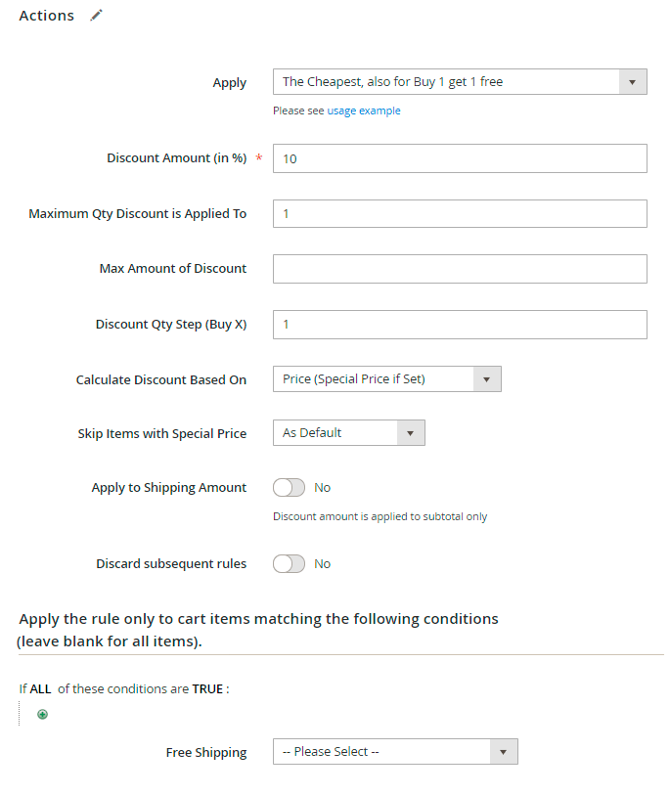Select the Discount Qty Step (Buy X) field
This screenshot has height=795, width=670.
coord(459,324)
